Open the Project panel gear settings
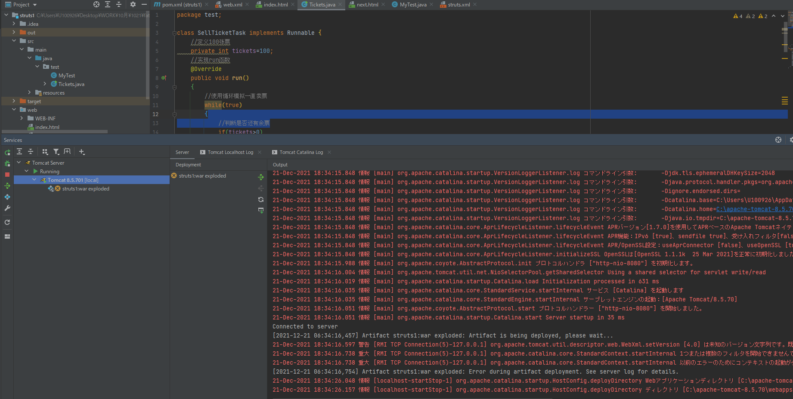The image size is (793, 399). coord(133,4)
